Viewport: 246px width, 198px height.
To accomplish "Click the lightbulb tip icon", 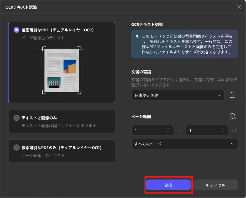I will [x=137, y=36].
